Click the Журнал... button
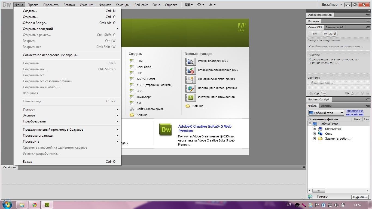 (360, 197)
